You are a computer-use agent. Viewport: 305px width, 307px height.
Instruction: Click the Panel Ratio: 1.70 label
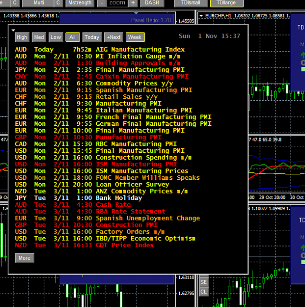tap(151, 20)
